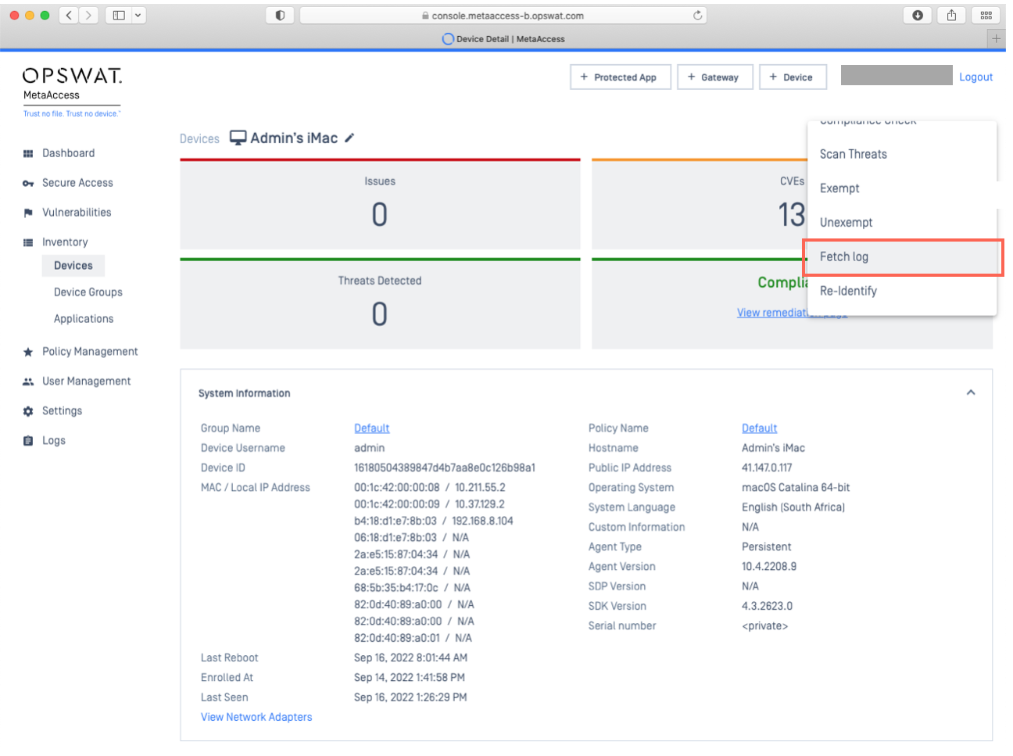Click the Vulnerabilities flag icon
The height and width of the screenshot is (756, 1013).
pyautogui.click(x=28, y=213)
